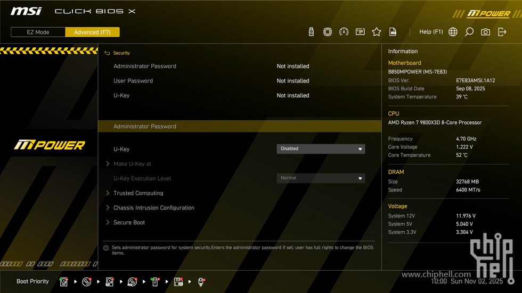Screen dimensions: 522x293
Task: Expand the Secure Boot submenu
Action: click(129, 222)
